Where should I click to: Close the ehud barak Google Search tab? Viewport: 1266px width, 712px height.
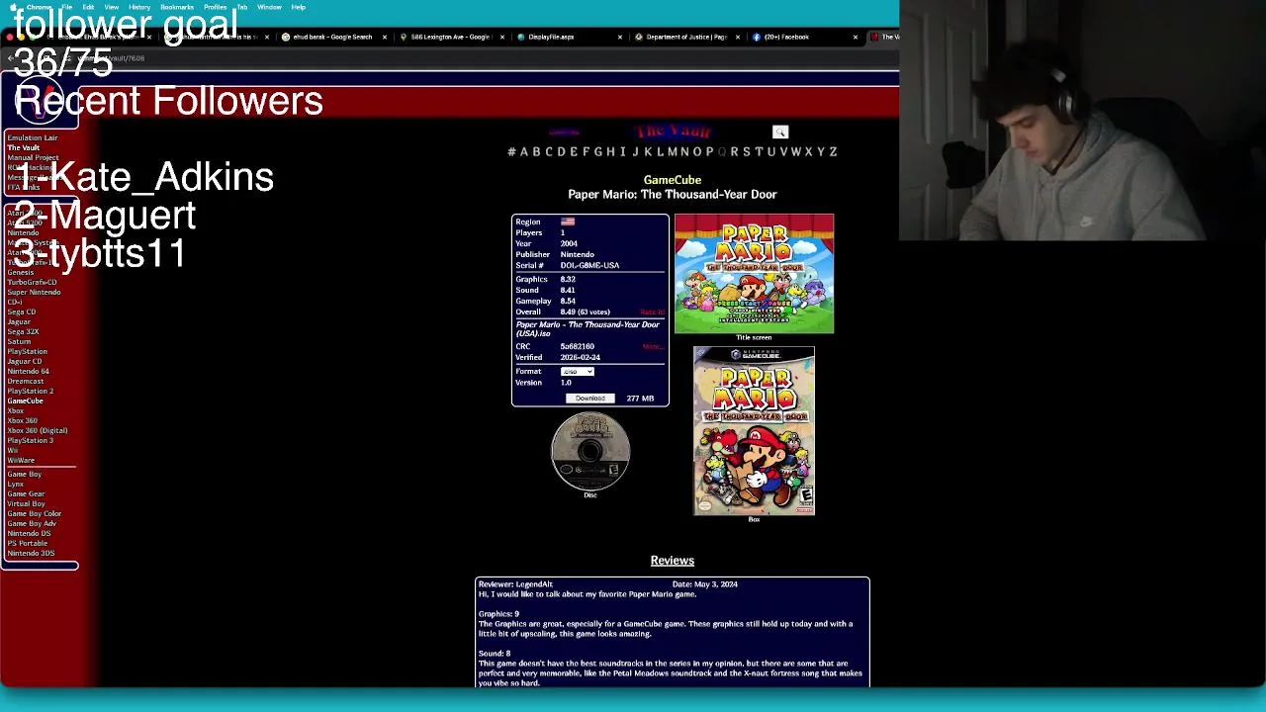tap(385, 37)
